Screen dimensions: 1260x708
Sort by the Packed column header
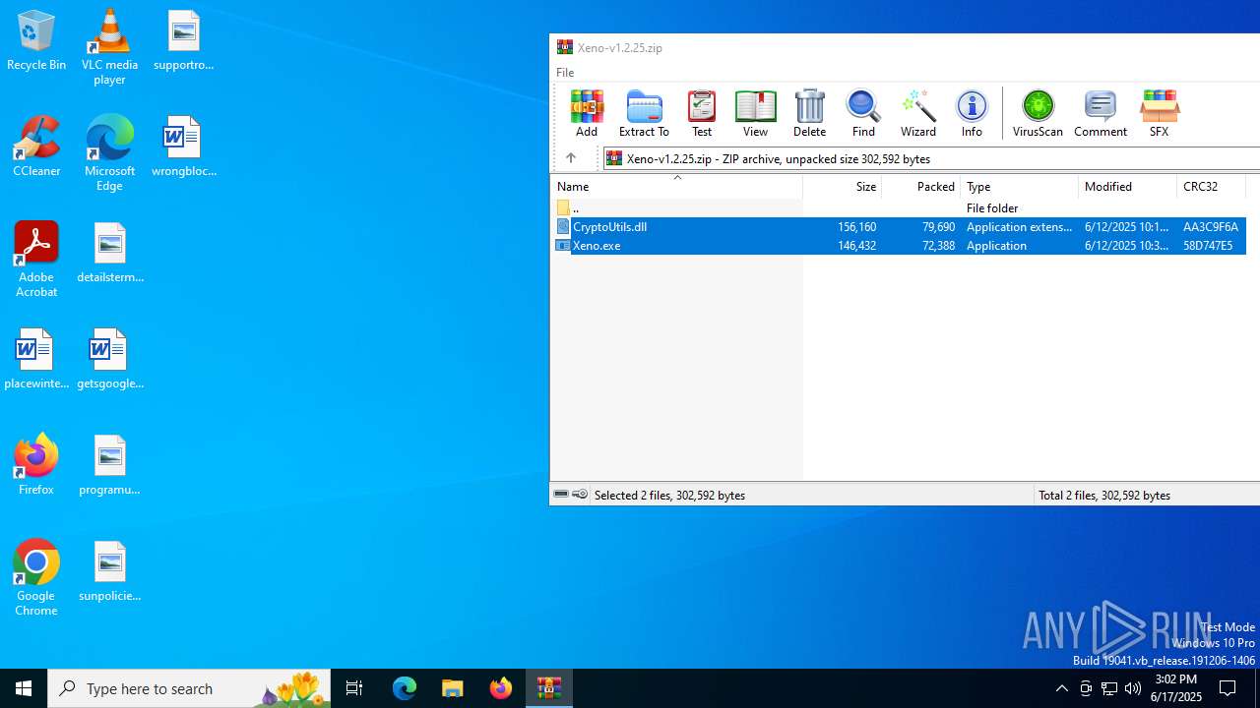pos(921,186)
